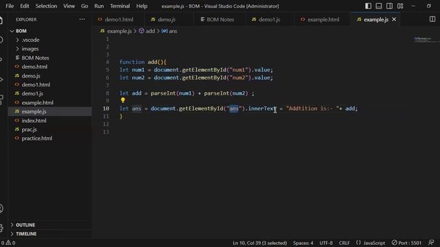
Task: Open the Help menu
Action: click(142, 6)
